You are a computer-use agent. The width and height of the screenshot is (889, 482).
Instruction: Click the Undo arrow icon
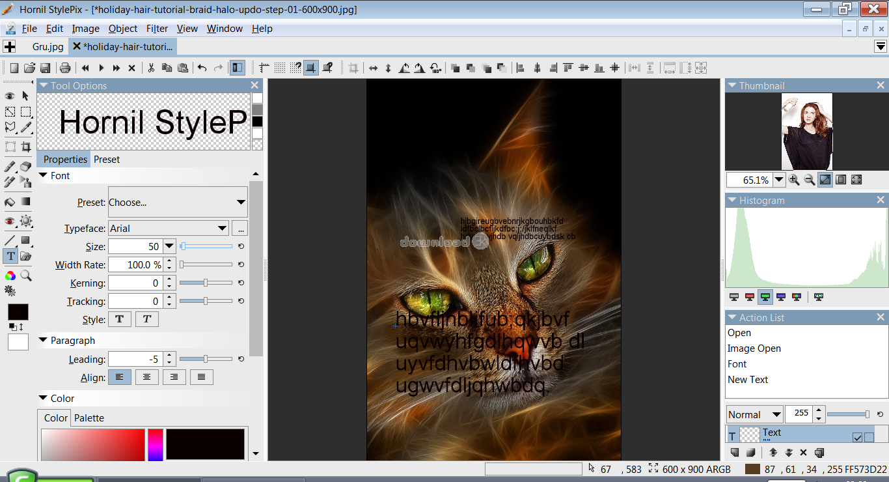(x=202, y=68)
